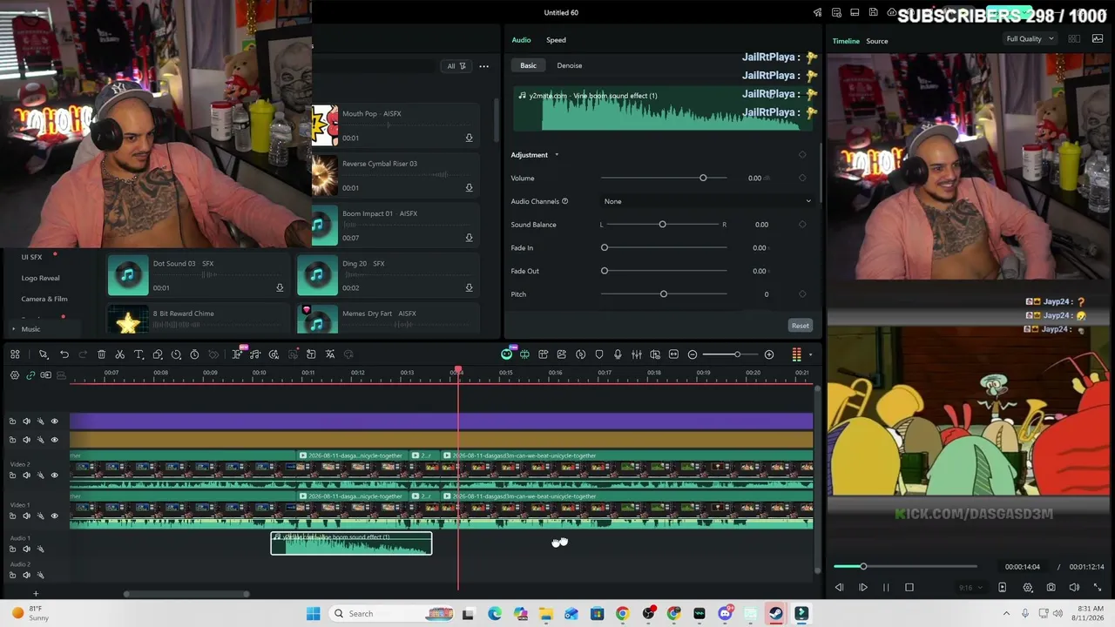Open more options ellipsis in media panel

click(483, 66)
